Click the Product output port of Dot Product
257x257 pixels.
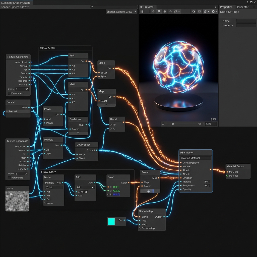tap(97, 150)
